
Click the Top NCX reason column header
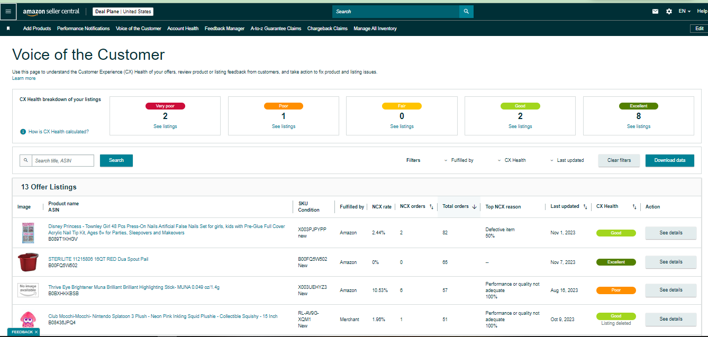point(503,207)
